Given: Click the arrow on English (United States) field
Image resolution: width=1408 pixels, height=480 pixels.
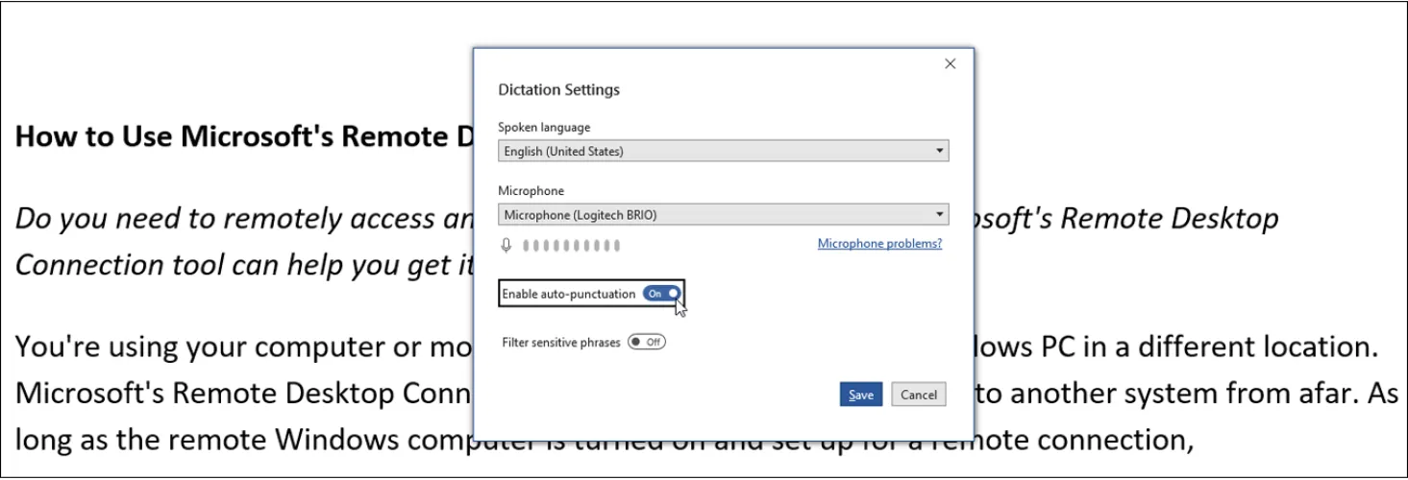Looking at the screenshot, I should click(x=939, y=152).
